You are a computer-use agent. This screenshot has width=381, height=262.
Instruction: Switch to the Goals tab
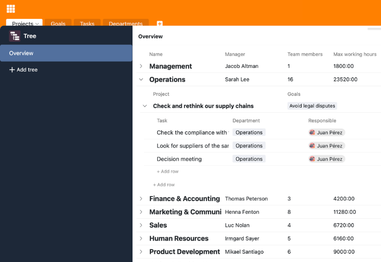point(58,23)
